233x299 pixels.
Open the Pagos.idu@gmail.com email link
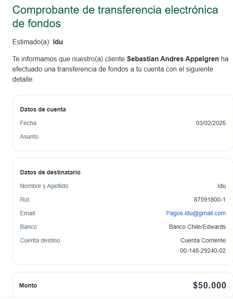coord(196,213)
